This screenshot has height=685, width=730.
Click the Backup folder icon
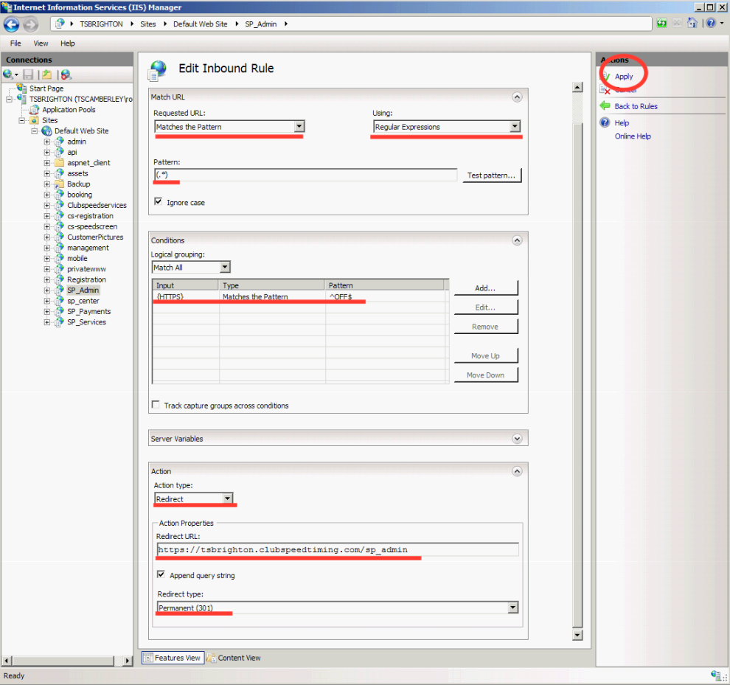(59, 184)
